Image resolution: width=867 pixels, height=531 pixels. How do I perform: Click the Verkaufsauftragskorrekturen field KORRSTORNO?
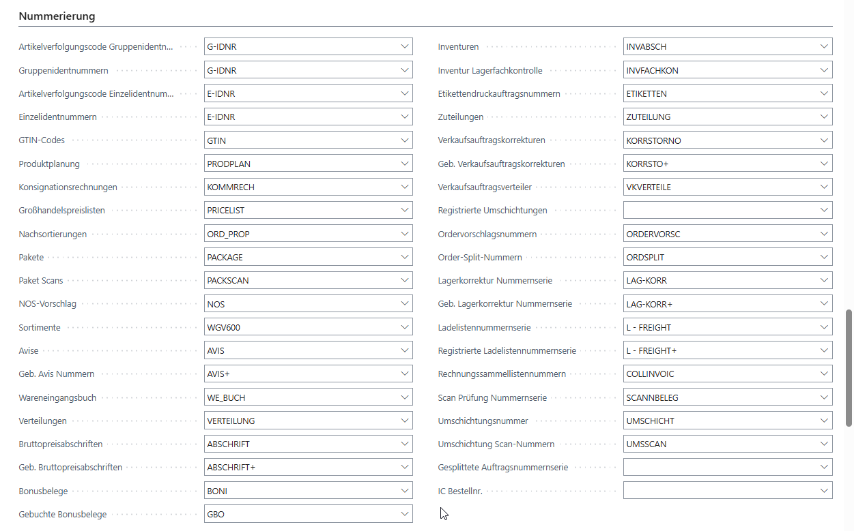click(720, 140)
